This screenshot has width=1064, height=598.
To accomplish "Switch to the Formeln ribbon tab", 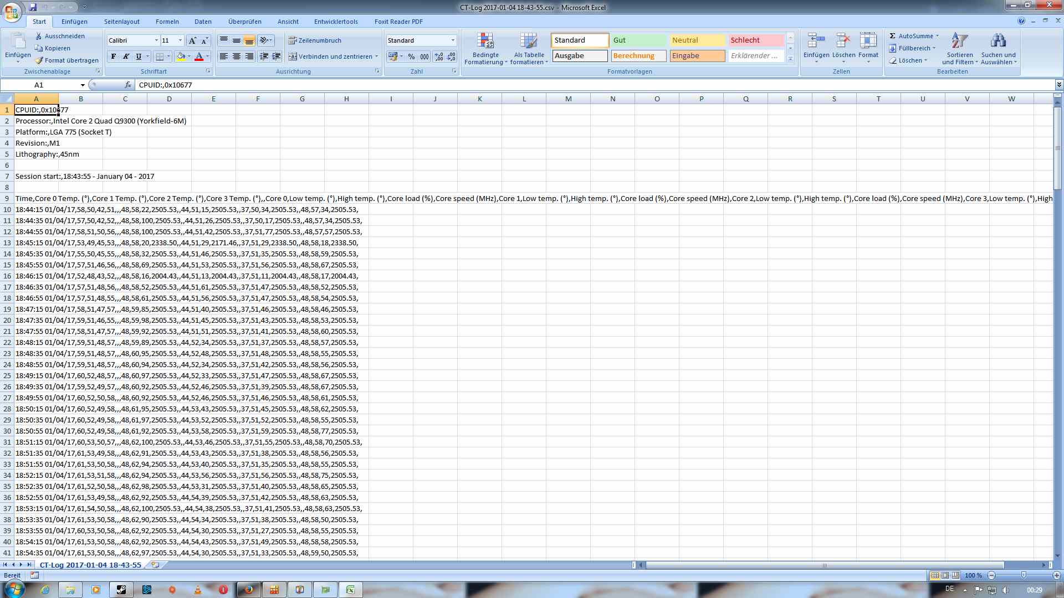I will [x=167, y=22].
